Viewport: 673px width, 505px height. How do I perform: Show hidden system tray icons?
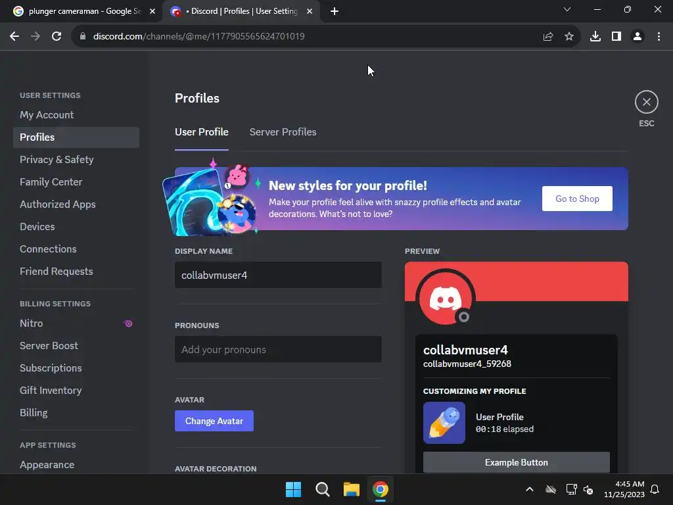pyautogui.click(x=530, y=489)
